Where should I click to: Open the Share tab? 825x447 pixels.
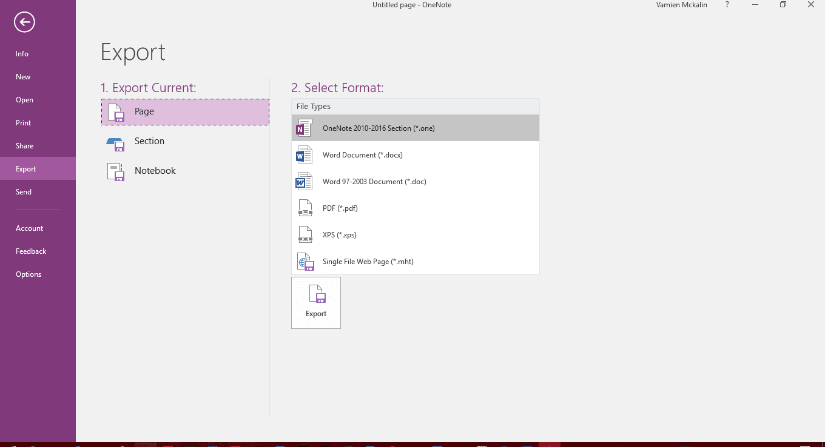pos(38,146)
